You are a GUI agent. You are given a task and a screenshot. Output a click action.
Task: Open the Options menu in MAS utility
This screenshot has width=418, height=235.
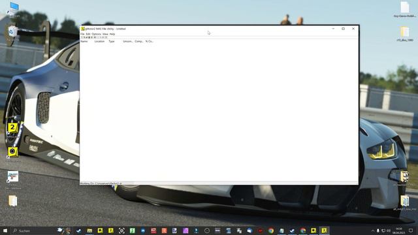[x=96, y=34]
